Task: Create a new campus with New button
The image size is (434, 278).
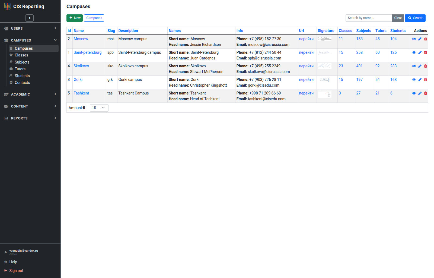Action: pos(75,18)
